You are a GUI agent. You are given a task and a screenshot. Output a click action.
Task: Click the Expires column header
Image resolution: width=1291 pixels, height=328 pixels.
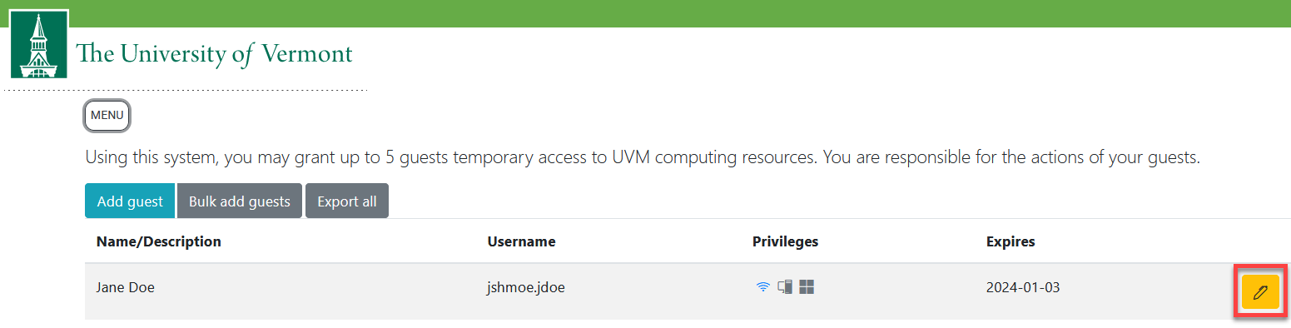pyautogui.click(x=1010, y=241)
